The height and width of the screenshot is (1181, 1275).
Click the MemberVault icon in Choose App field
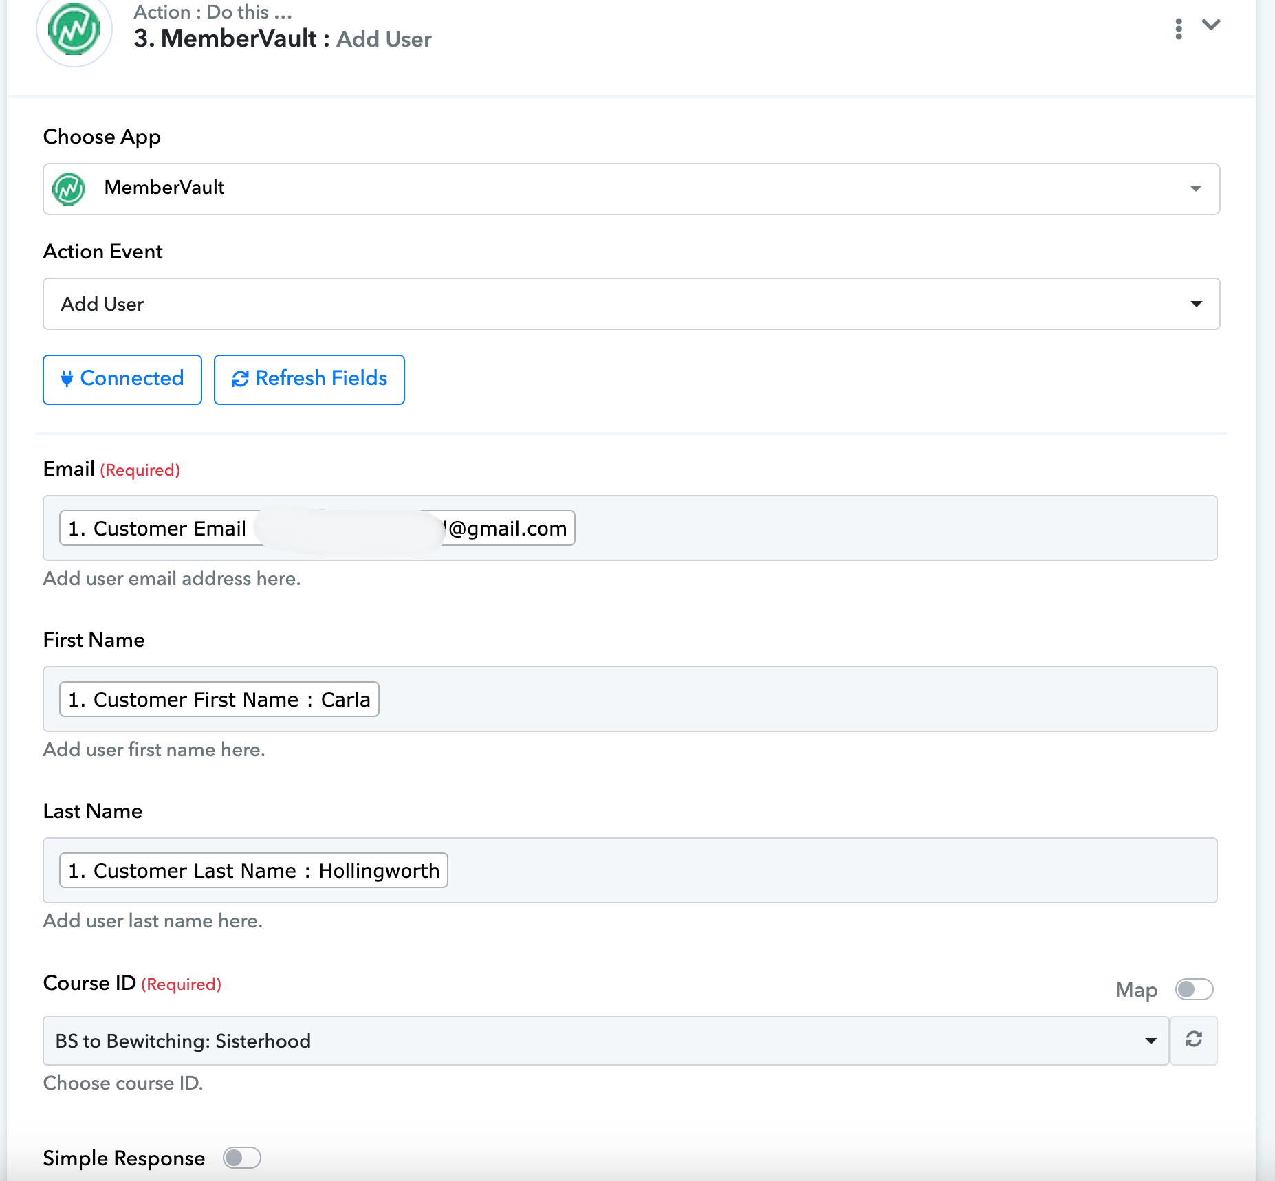pos(69,189)
